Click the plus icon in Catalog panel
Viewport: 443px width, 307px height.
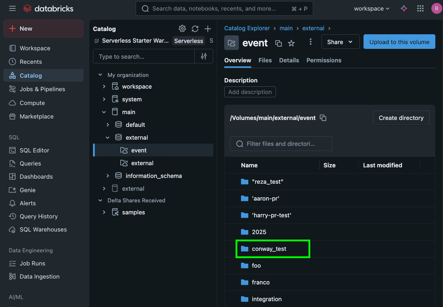(208, 29)
